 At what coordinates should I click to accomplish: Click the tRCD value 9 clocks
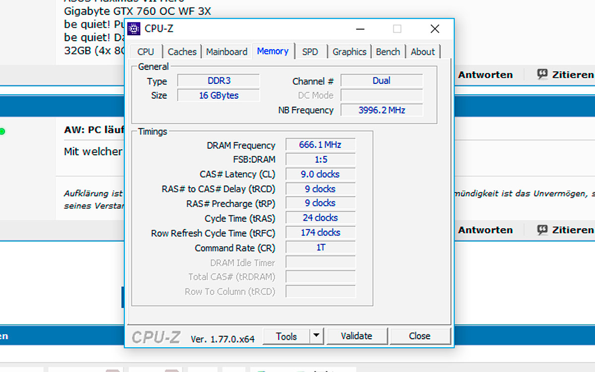[320, 189]
